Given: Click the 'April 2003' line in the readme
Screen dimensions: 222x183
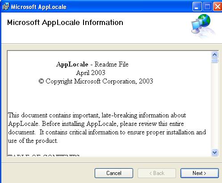Looking at the screenshot, I should pos(91,73).
